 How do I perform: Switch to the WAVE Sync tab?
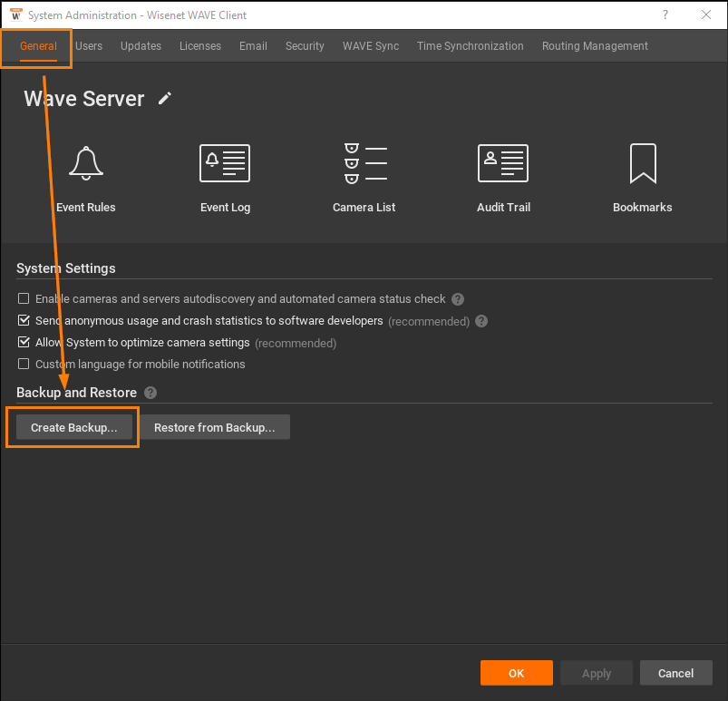pyautogui.click(x=371, y=46)
